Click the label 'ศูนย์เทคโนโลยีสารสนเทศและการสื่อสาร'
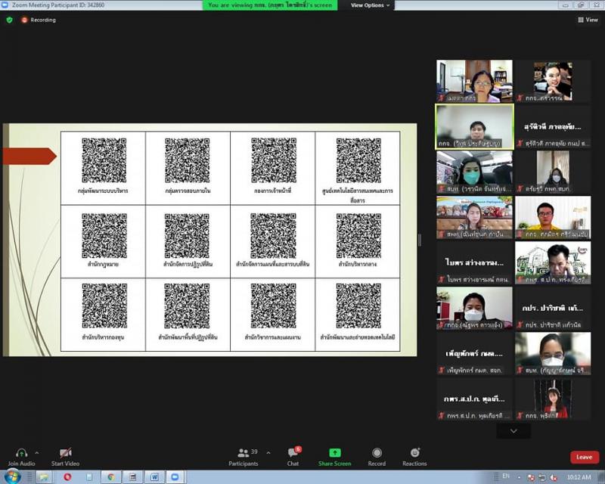 [357, 195]
